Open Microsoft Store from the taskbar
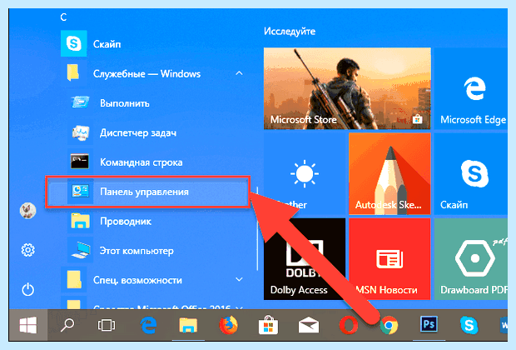The image size is (516, 350). pyautogui.click(x=269, y=325)
